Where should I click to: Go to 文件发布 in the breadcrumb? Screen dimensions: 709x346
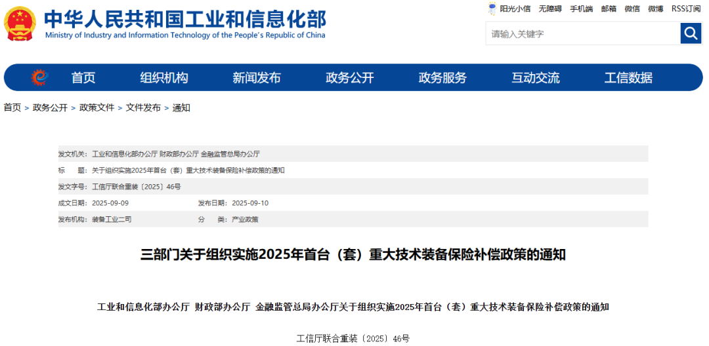click(143, 108)
